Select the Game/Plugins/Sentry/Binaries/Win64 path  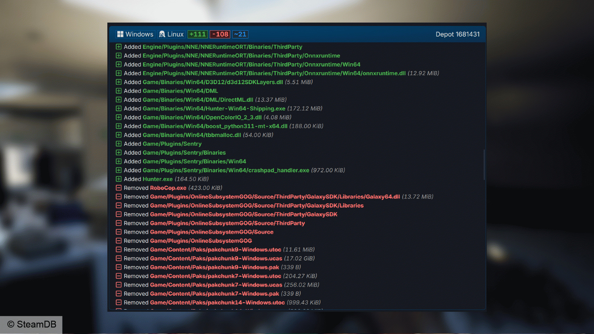pos(194,161)
